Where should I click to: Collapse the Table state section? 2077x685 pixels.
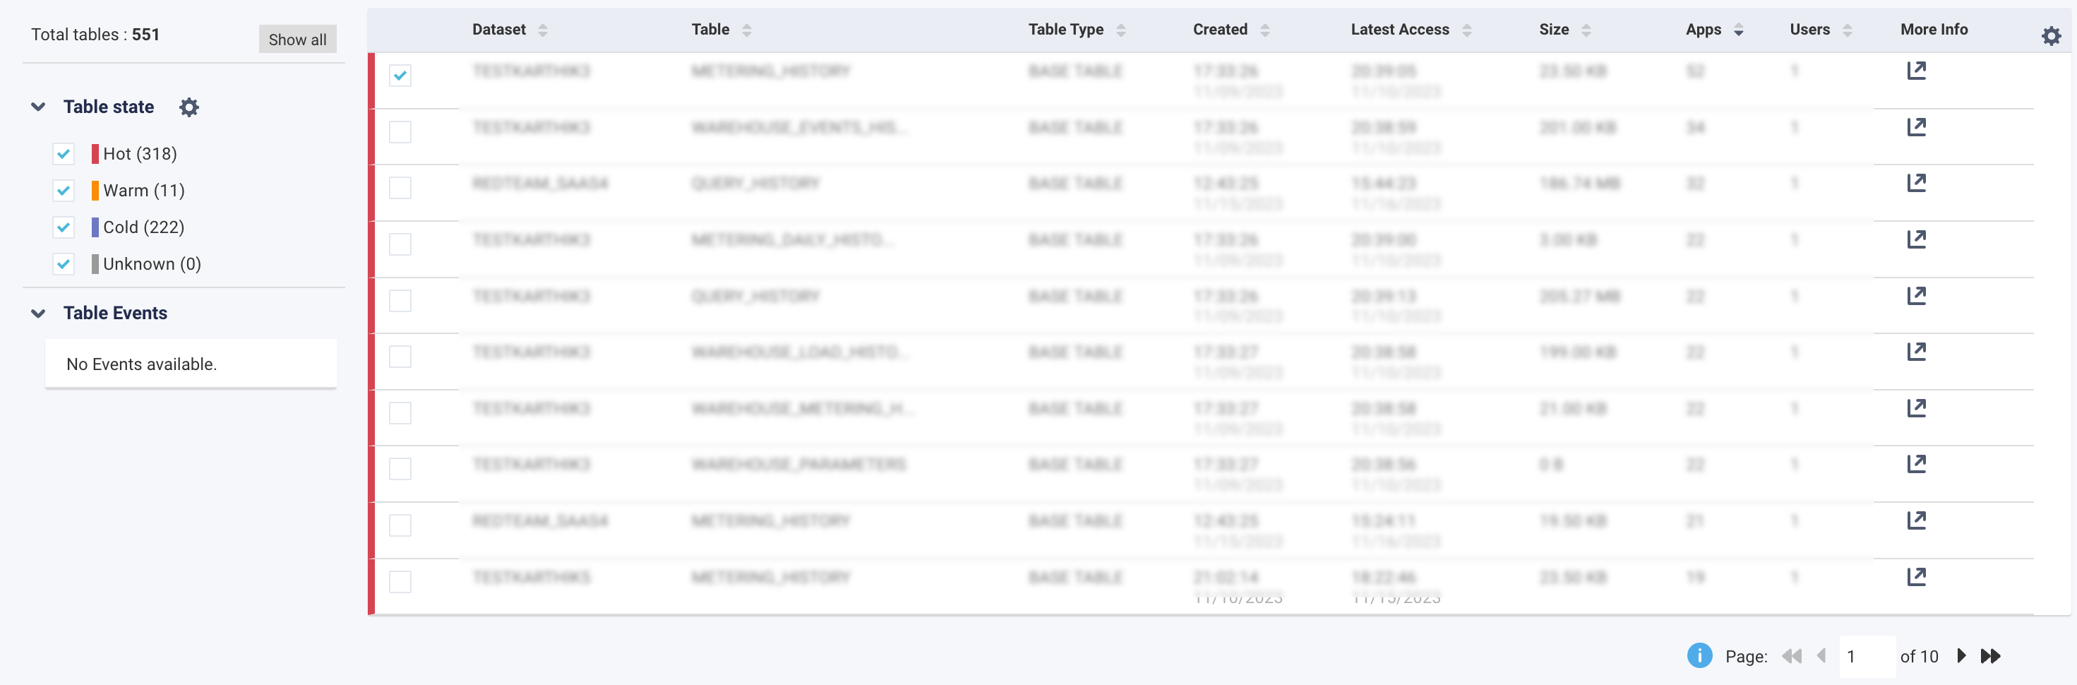[38, 107]
